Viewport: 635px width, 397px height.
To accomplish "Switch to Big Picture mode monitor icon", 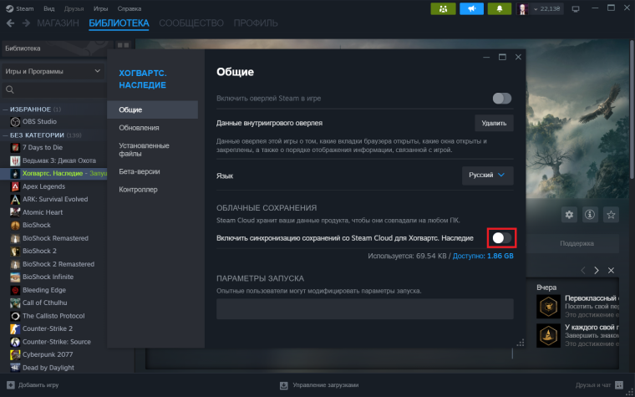I will click(576, 9).
